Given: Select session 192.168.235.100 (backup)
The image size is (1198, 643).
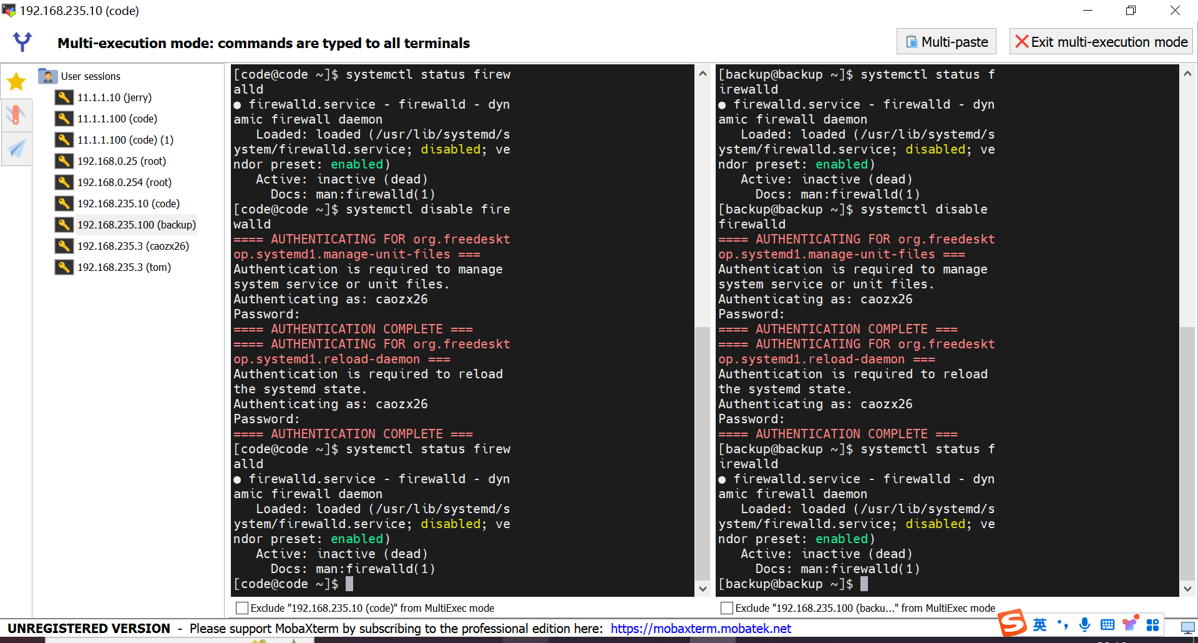Looking at the screenshot, I should coord(136,225).
